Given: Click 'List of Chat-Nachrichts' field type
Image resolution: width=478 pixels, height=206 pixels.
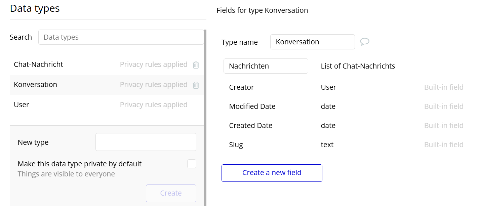Looking at the screenshot, I should 358,66.
